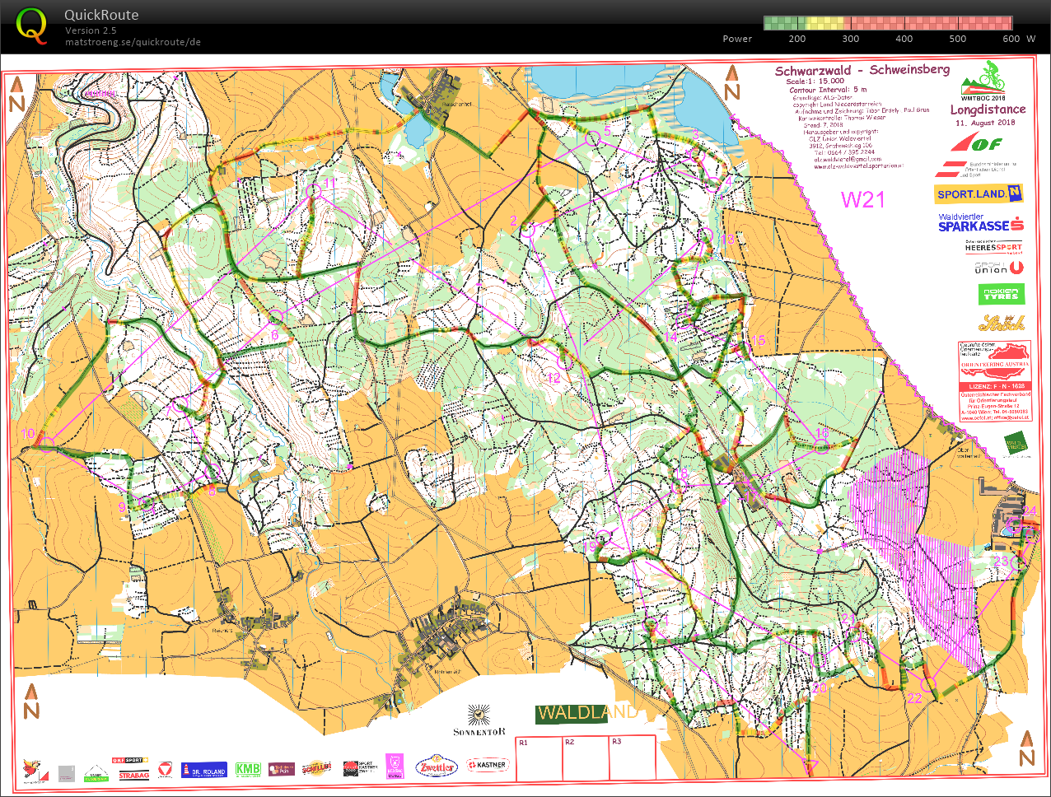Viewport: 1051px width, 797px height.
Task: Select the Sonnentor sun emblem
Action: coord(479,713)
